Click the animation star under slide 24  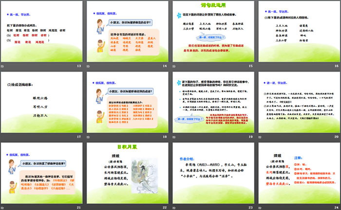pyautogui.click(x=260, y=208)
